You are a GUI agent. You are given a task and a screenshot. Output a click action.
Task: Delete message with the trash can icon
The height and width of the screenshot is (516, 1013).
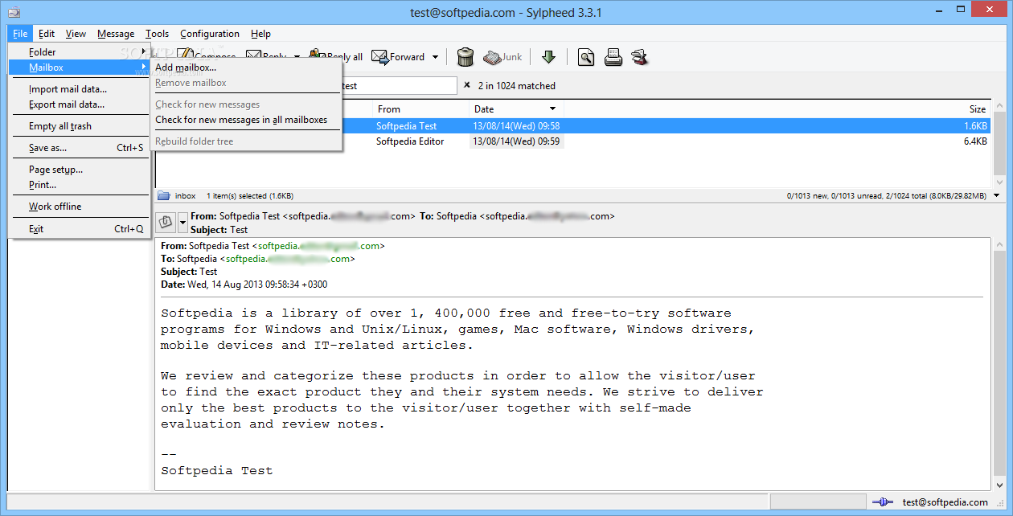[x=465, y=56]
